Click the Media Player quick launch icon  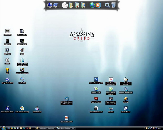click(x=12, y=128)
